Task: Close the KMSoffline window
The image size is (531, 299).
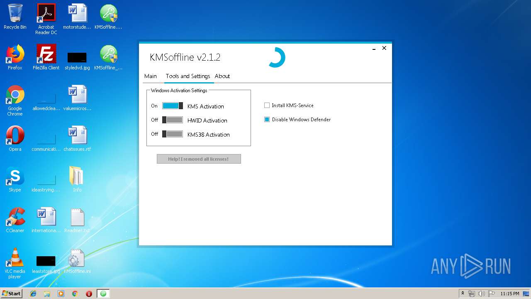Action: click(384, 48)
